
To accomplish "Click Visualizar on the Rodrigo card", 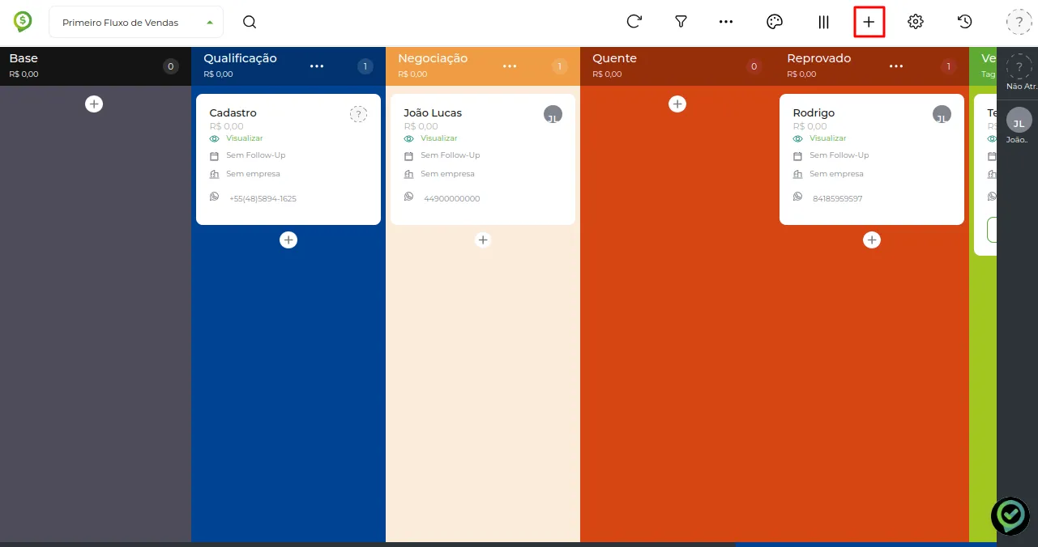I will click(x=828, y=138).
